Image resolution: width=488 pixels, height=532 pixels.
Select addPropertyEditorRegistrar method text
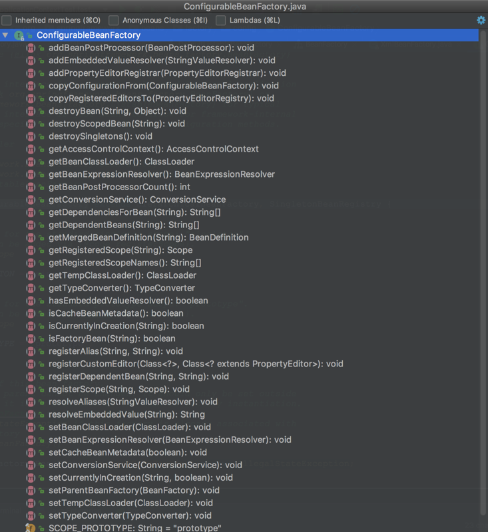[167, 73]
